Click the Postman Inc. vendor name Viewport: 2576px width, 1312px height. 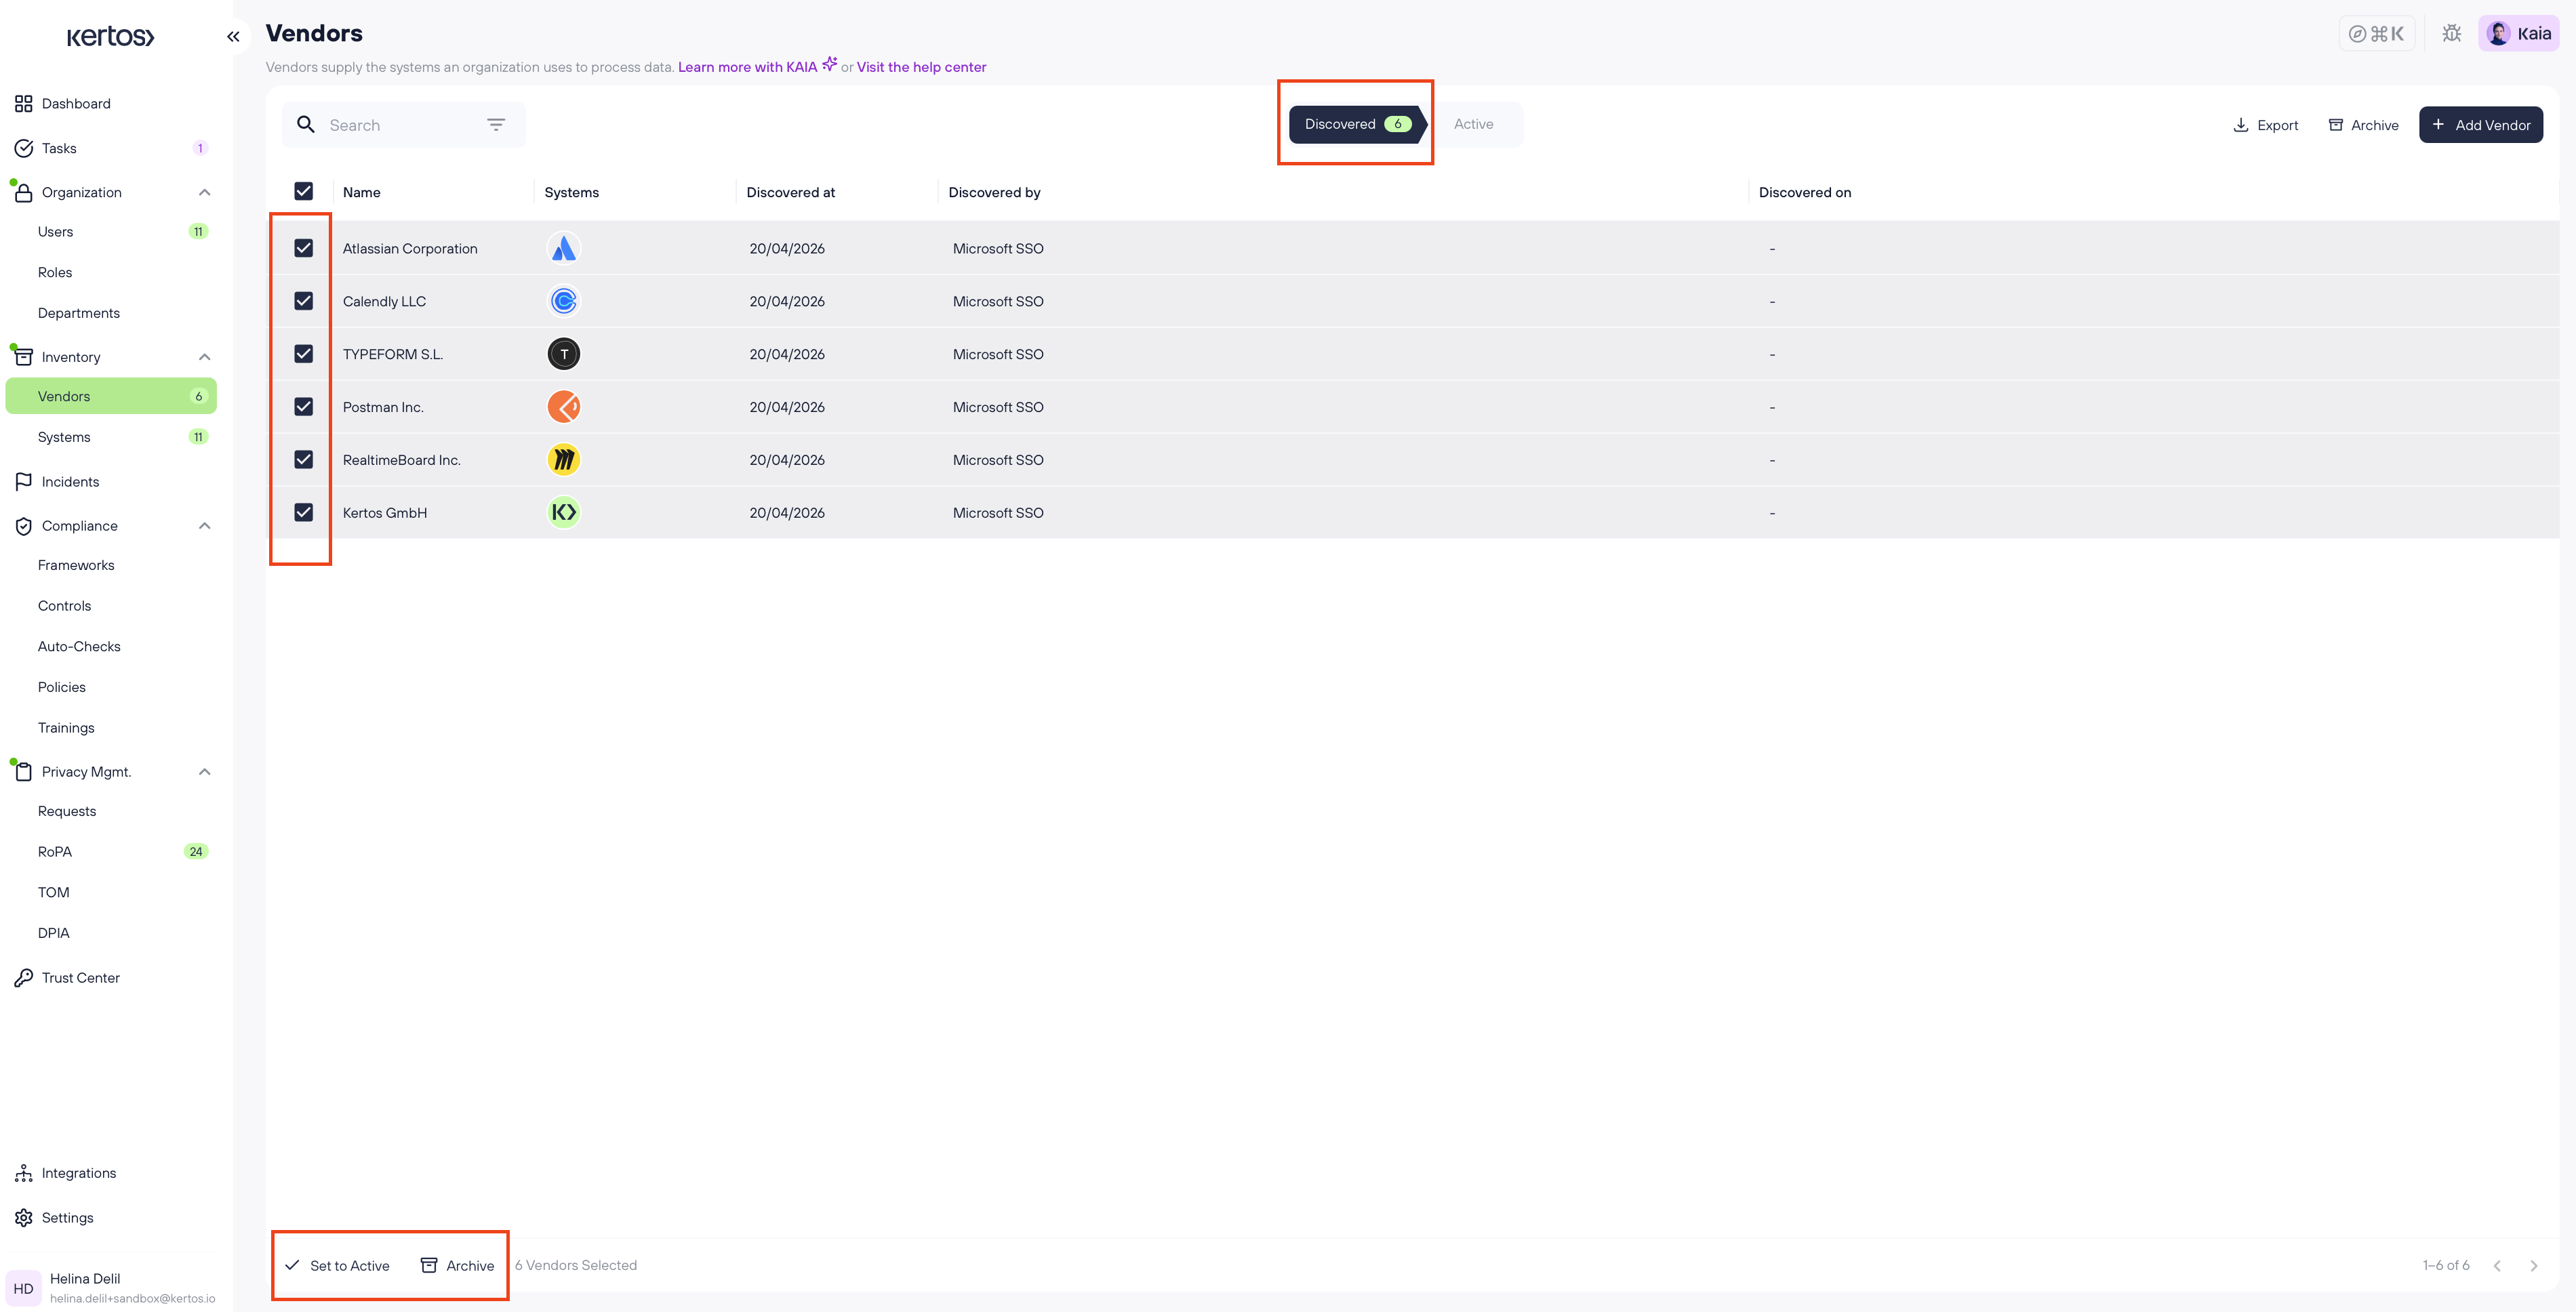[x=383, y=407]
